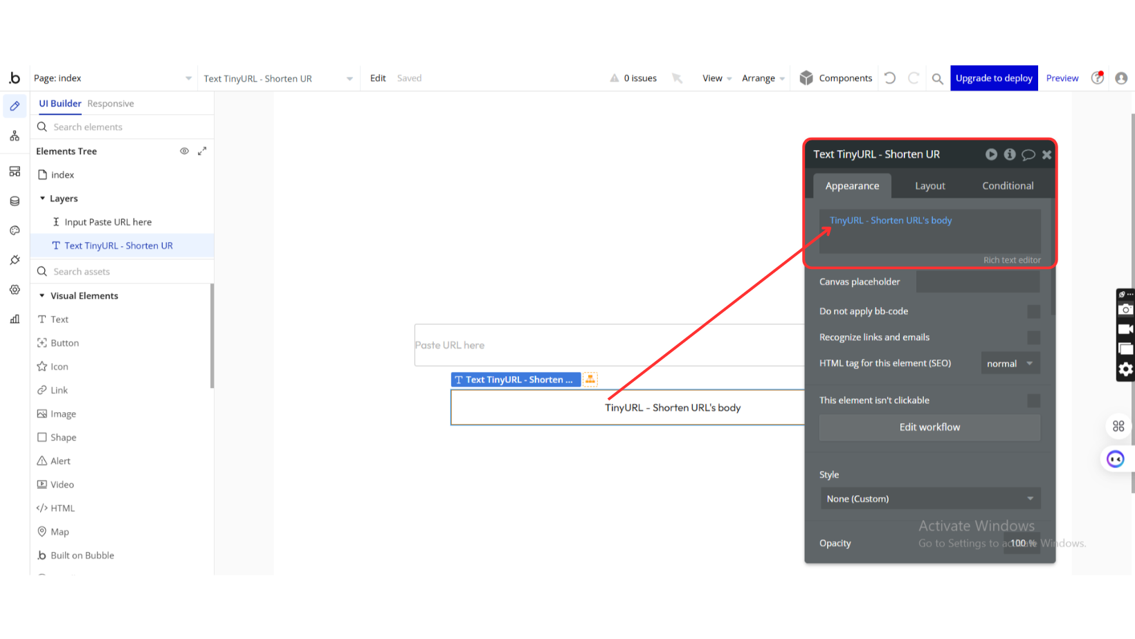Click the property editor info icon
The image size is (1135, 639).
1010,154
